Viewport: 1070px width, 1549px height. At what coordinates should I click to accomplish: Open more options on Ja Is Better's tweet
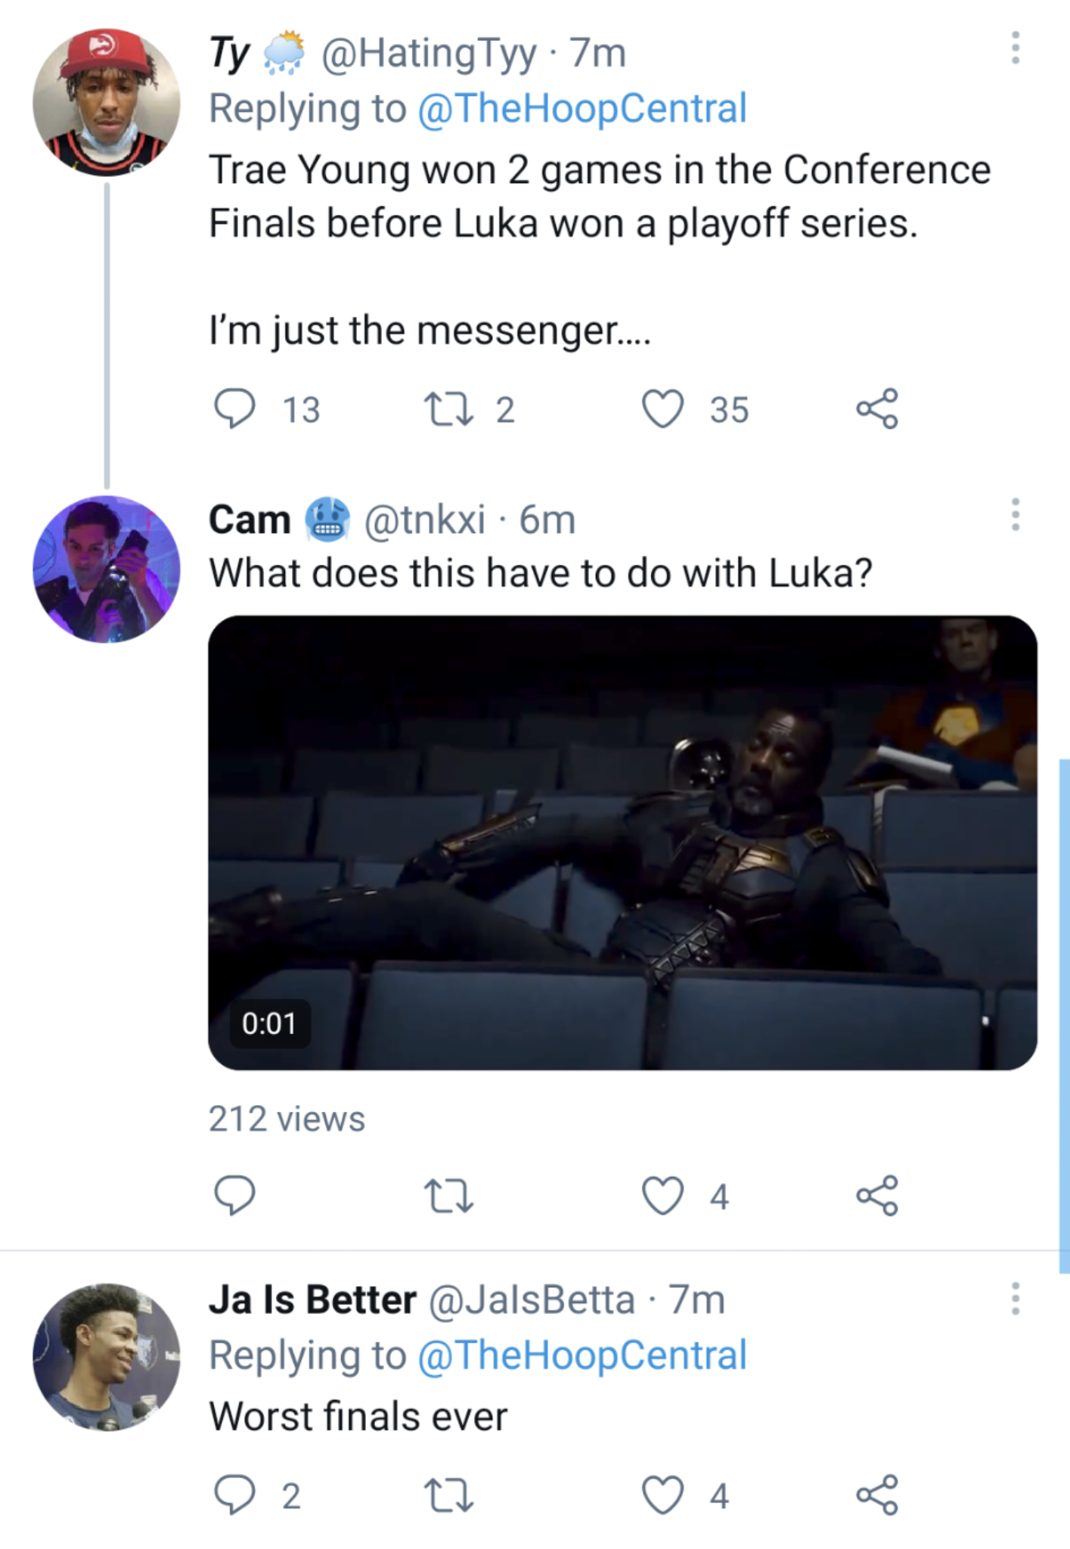1015,1299
